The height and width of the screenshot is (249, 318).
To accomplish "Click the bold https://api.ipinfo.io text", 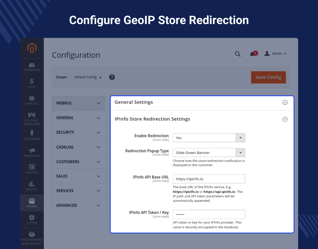I will 219,192.
